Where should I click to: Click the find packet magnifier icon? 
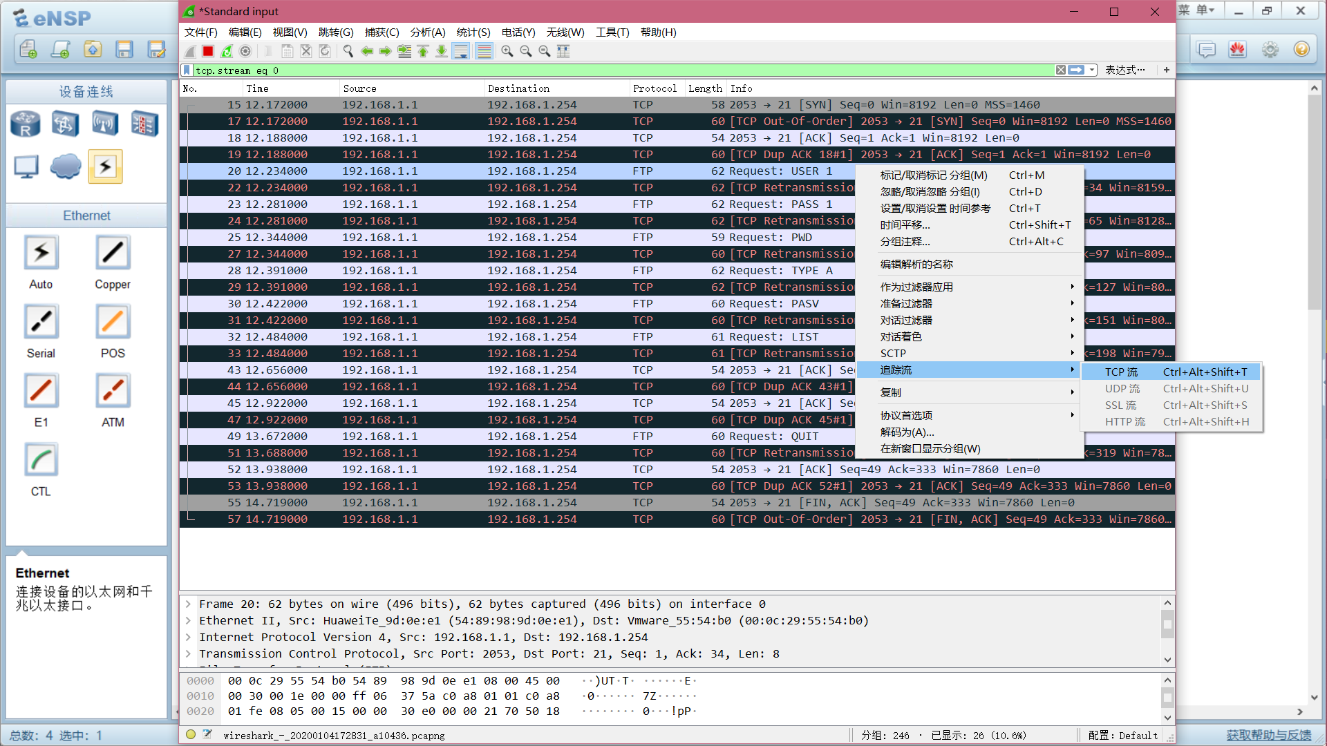tap(348, 51)
